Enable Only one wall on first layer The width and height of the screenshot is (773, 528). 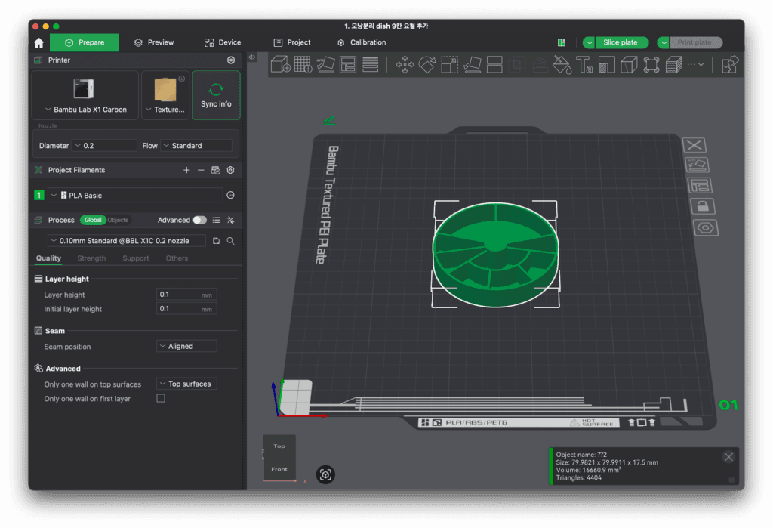pyautogui.click(x=161, y=398)
